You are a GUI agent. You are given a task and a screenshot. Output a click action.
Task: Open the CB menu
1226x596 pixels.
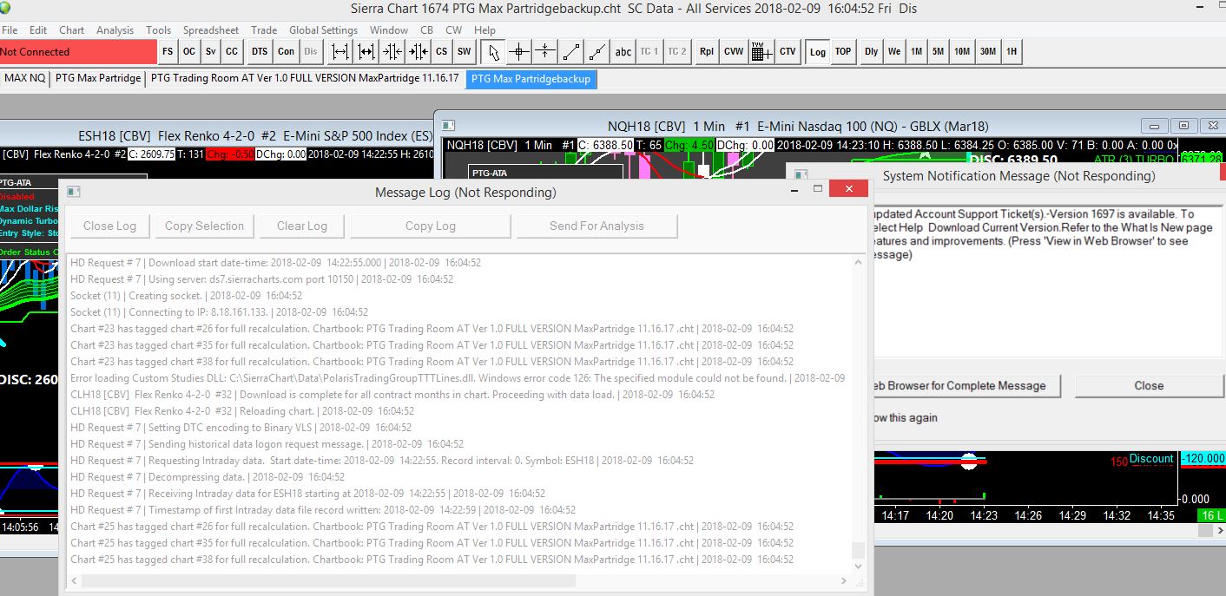coord(427,29)
